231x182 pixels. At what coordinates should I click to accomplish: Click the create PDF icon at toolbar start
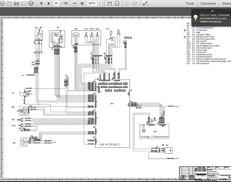[2, 3]
